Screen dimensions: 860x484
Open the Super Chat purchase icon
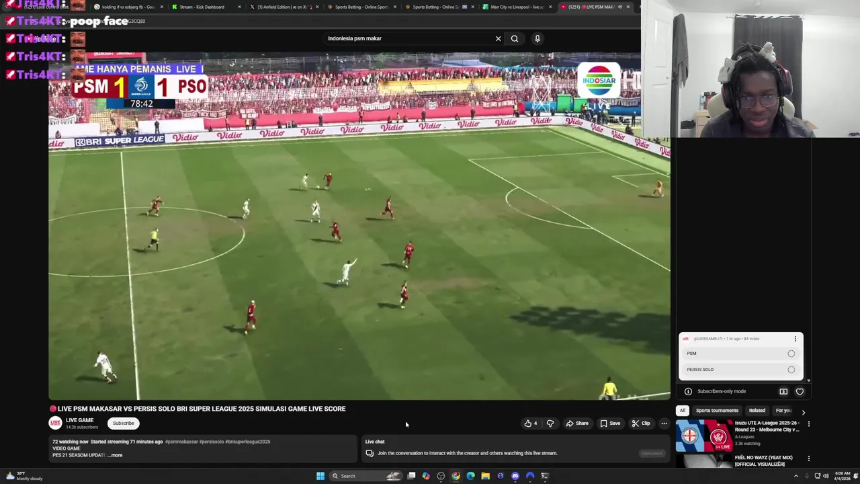click(x=783, y=391)
